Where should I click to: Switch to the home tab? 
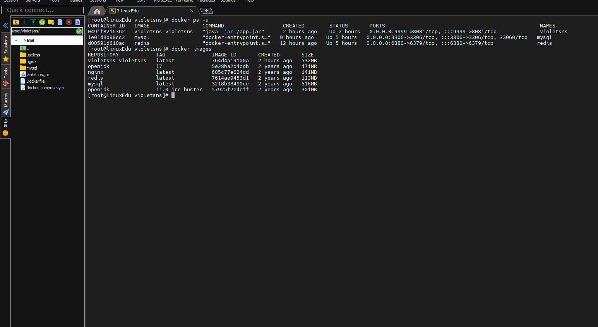pyautogui.click(x=97, y=11)
